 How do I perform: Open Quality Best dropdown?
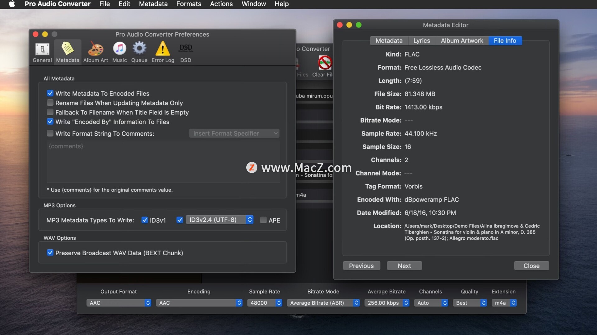[470, 303]
